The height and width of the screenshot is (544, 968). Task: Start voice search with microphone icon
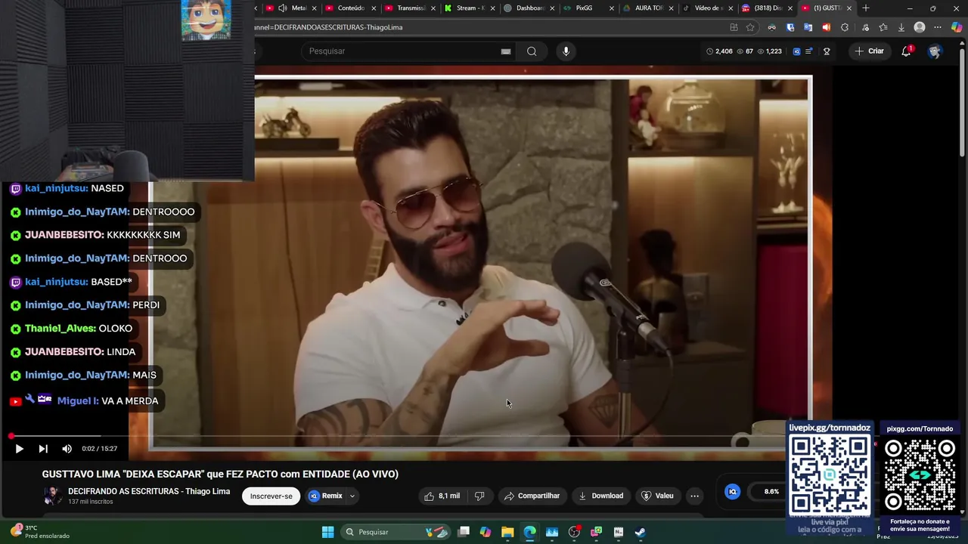coord(566,51)
